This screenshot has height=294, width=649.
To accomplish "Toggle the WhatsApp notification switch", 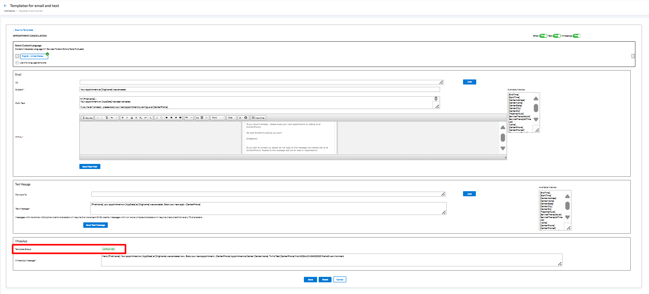I will (x=577, y=36).
